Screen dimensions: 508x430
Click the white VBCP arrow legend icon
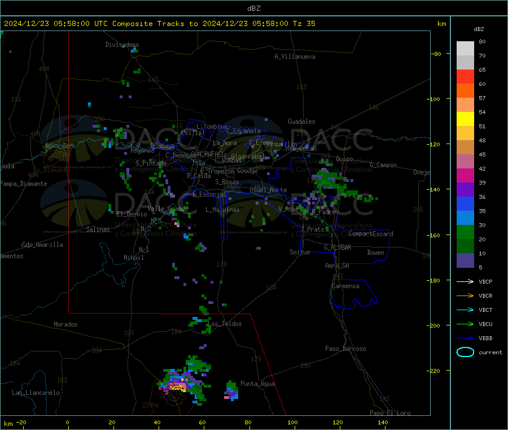click(465, 281)
